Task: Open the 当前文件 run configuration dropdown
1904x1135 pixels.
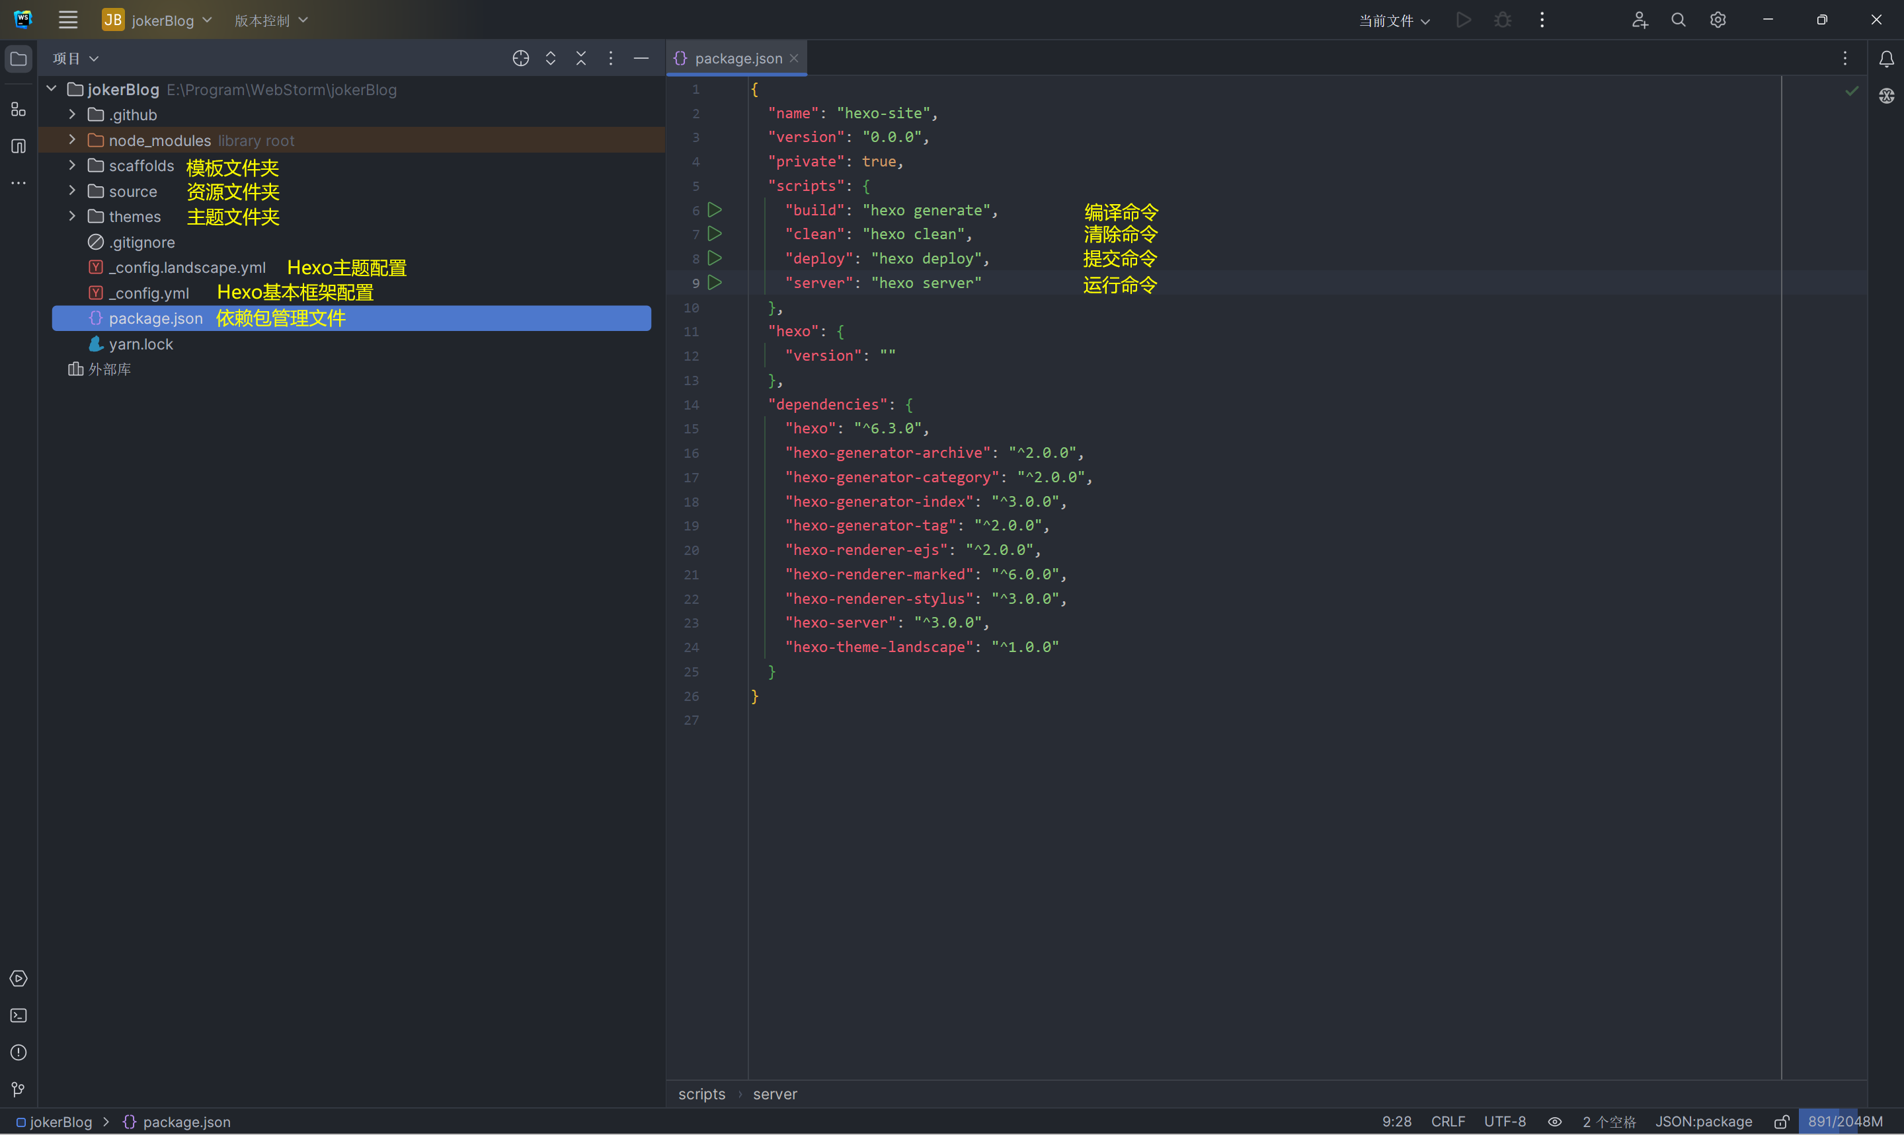Action: click(1394, 20)
